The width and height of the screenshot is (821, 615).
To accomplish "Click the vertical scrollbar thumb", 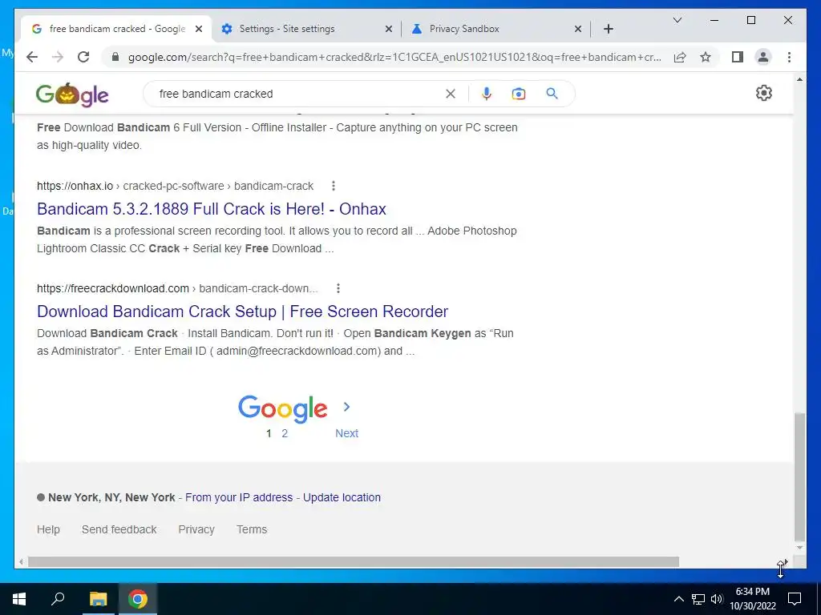I will coord(799,476).
